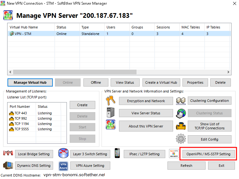Screen dimensions: 239x179
Task: Click the TCP 1194 listener port icon
Action: coord(12,124)
